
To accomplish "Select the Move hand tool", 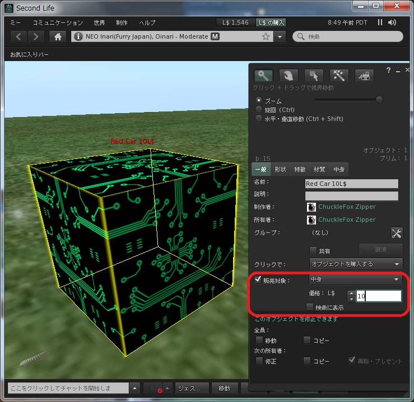I will pyautogui.click(x=287, y=76).
